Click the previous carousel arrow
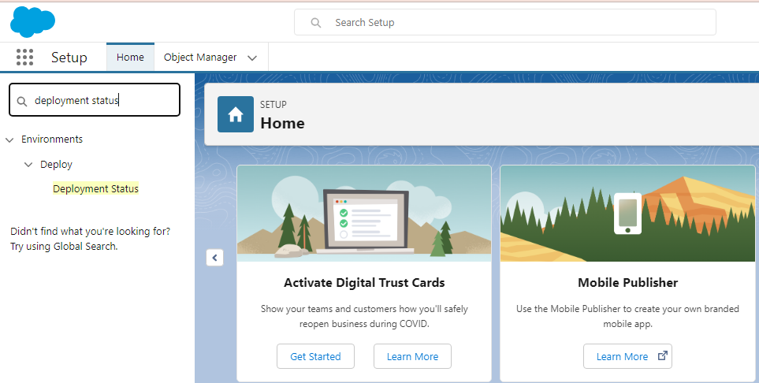This screenshot has width=759, height=383. [214, 258]
